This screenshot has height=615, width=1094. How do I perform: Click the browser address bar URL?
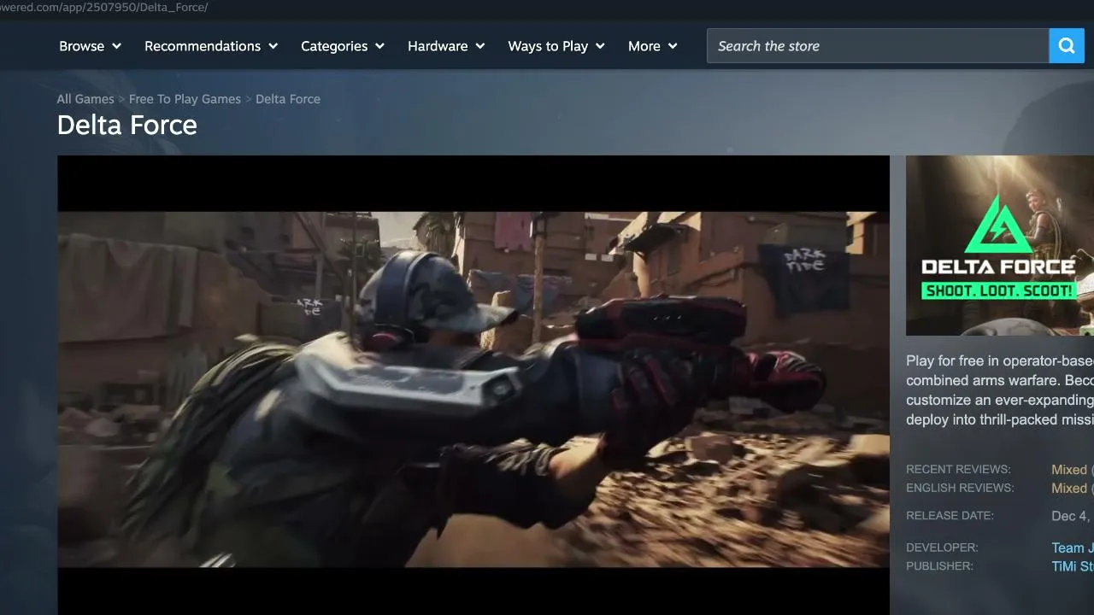pos(104,8)
